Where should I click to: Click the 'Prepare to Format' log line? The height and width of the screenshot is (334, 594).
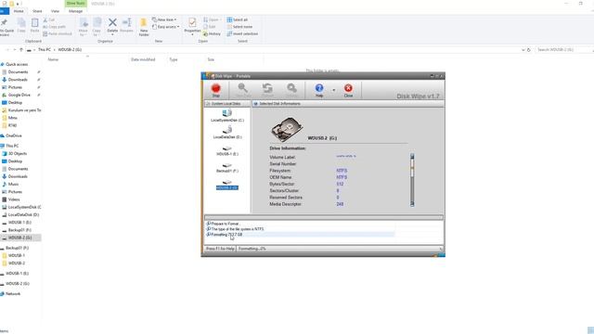(x=223, y=224)
